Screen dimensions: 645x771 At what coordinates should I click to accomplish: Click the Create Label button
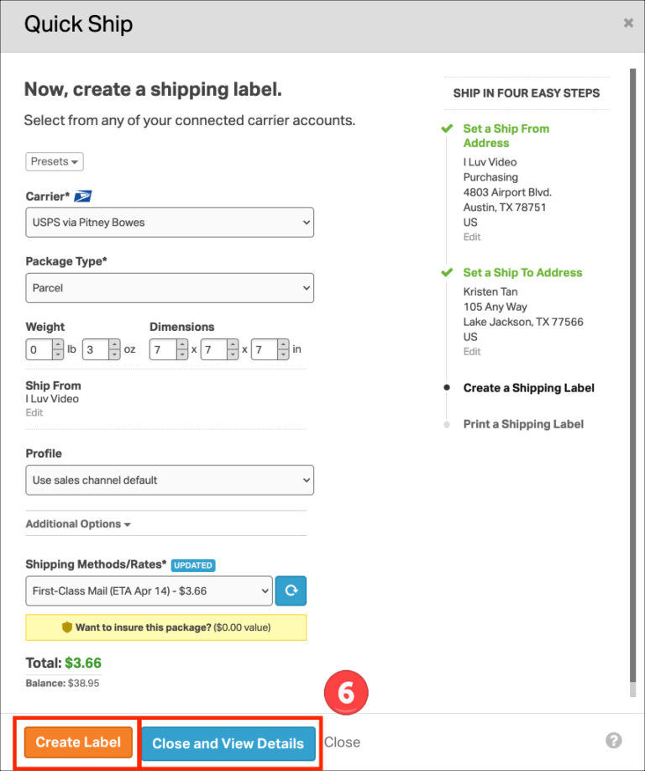pyautogui.click(x=77, y=742)
